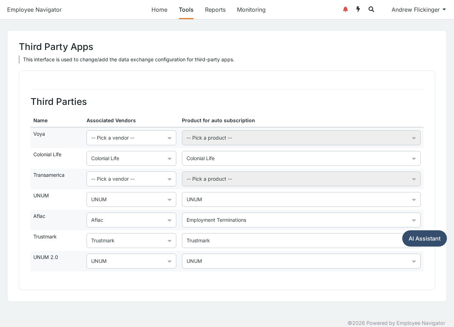Image resolution: width=454 pixels, height=327 pixels.
Task: Open the Andrew Flickinger user menu
Action: tap(419, 10)
